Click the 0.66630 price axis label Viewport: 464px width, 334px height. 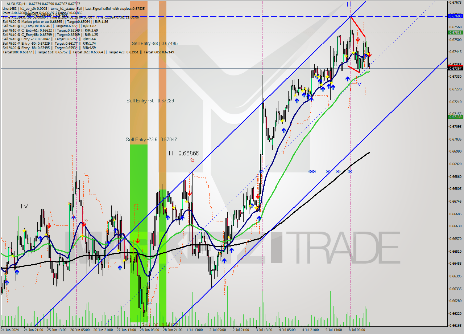point(456,226)
